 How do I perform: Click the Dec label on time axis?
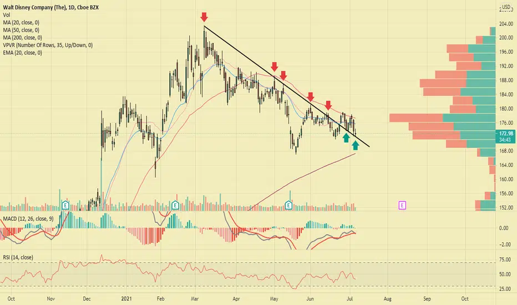pos(87,299)
